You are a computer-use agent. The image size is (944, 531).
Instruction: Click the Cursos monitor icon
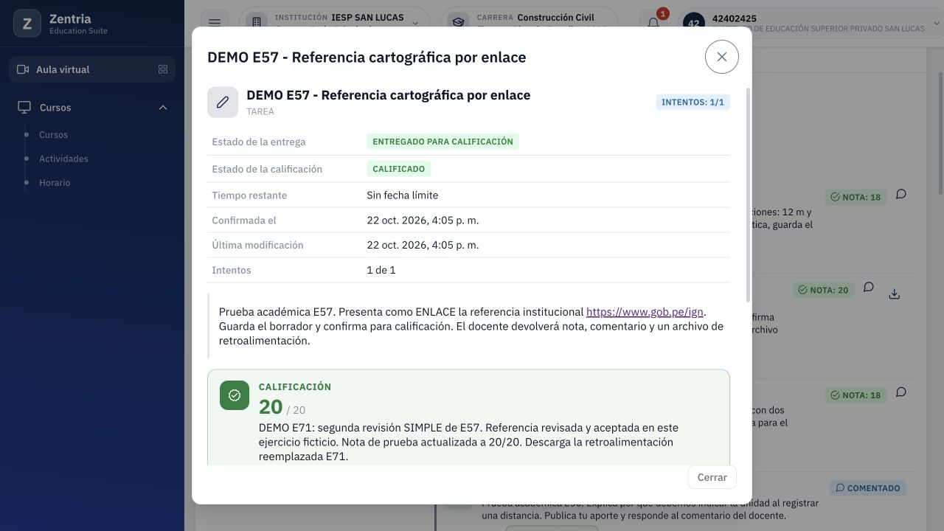tap(24, 108)
